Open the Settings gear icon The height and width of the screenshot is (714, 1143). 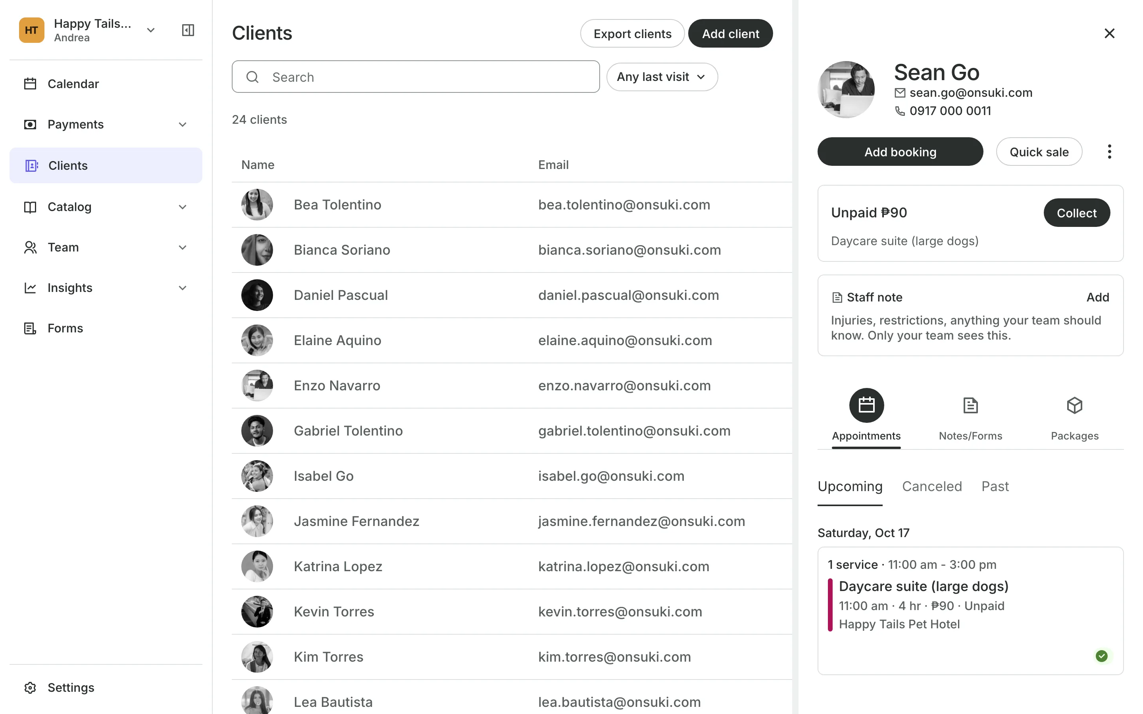30,687
